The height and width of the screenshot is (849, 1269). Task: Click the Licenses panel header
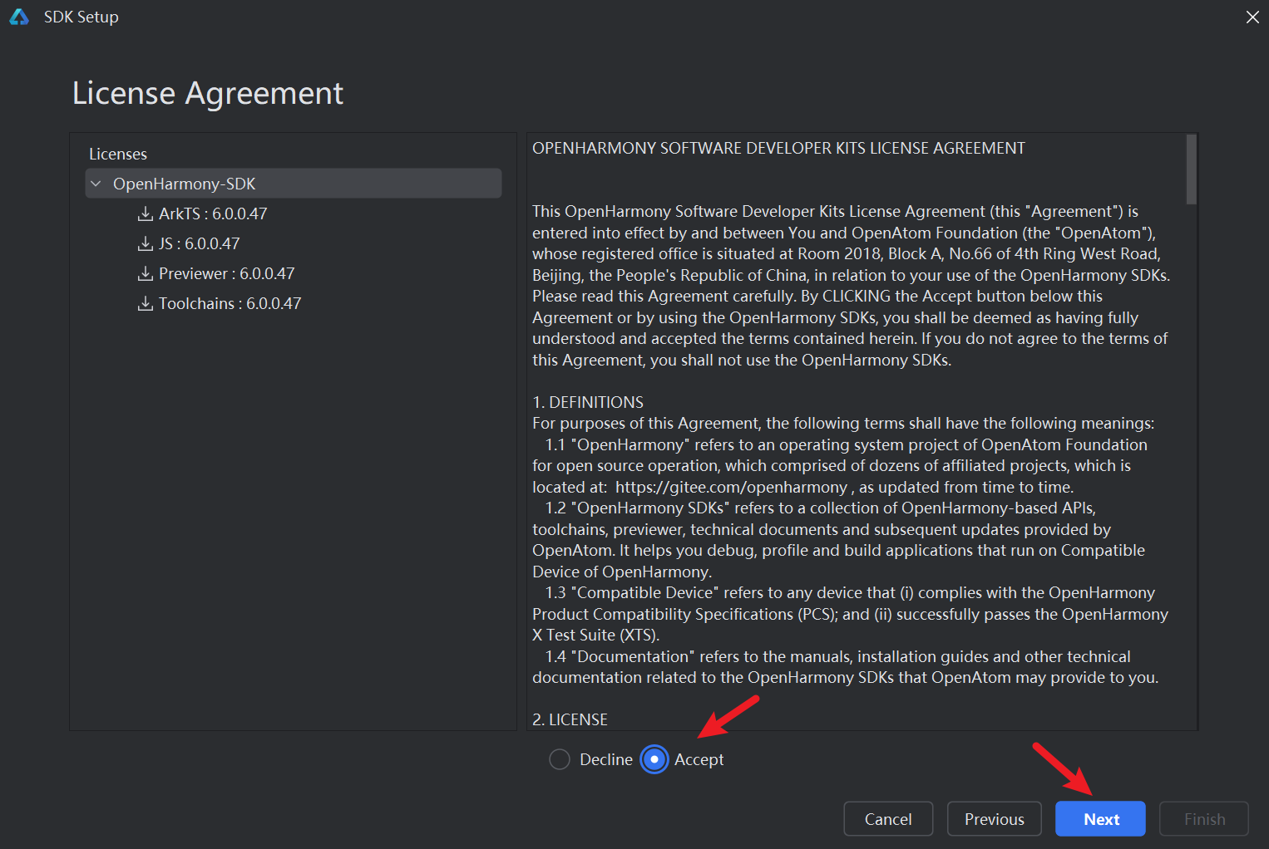pyautogui.click(x=118, y=154)
